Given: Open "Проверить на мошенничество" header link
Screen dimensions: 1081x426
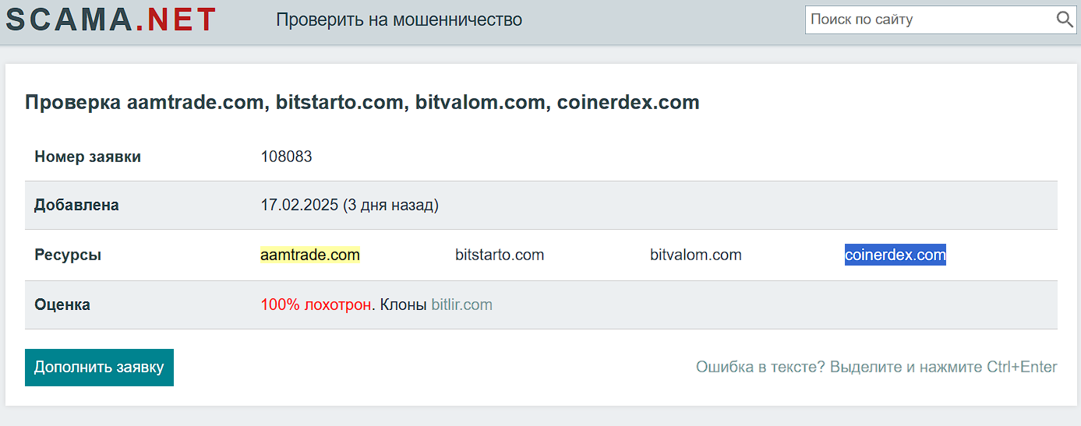Looking at the screenshot, I should click(x=399, y=20).
